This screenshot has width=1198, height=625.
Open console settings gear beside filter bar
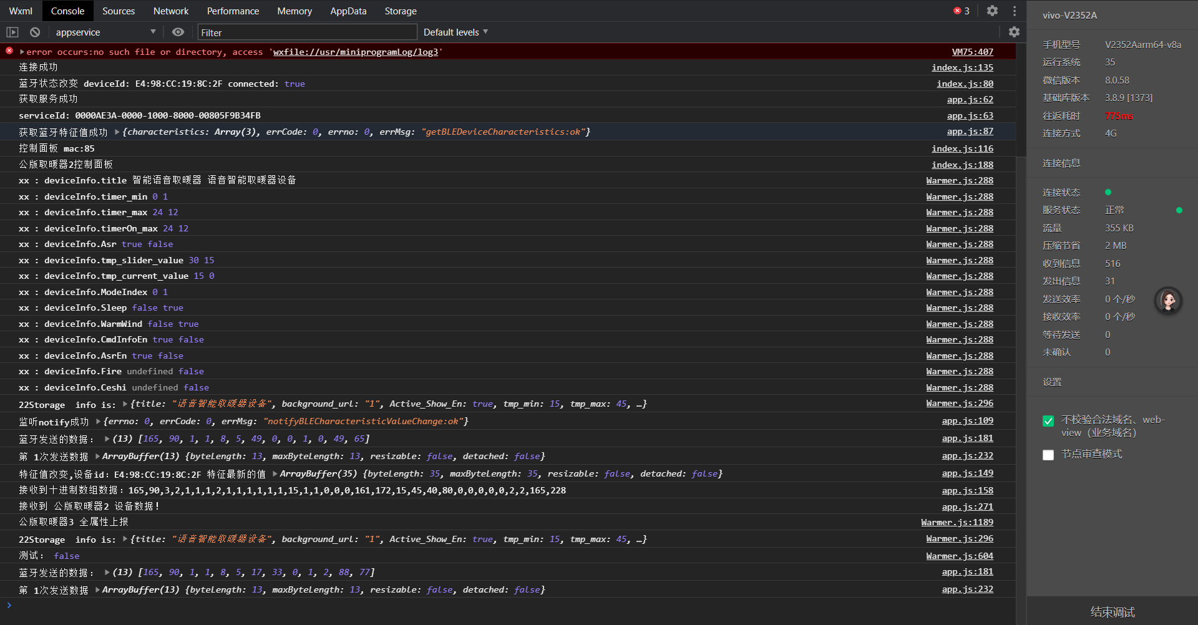pos(1014,32)
